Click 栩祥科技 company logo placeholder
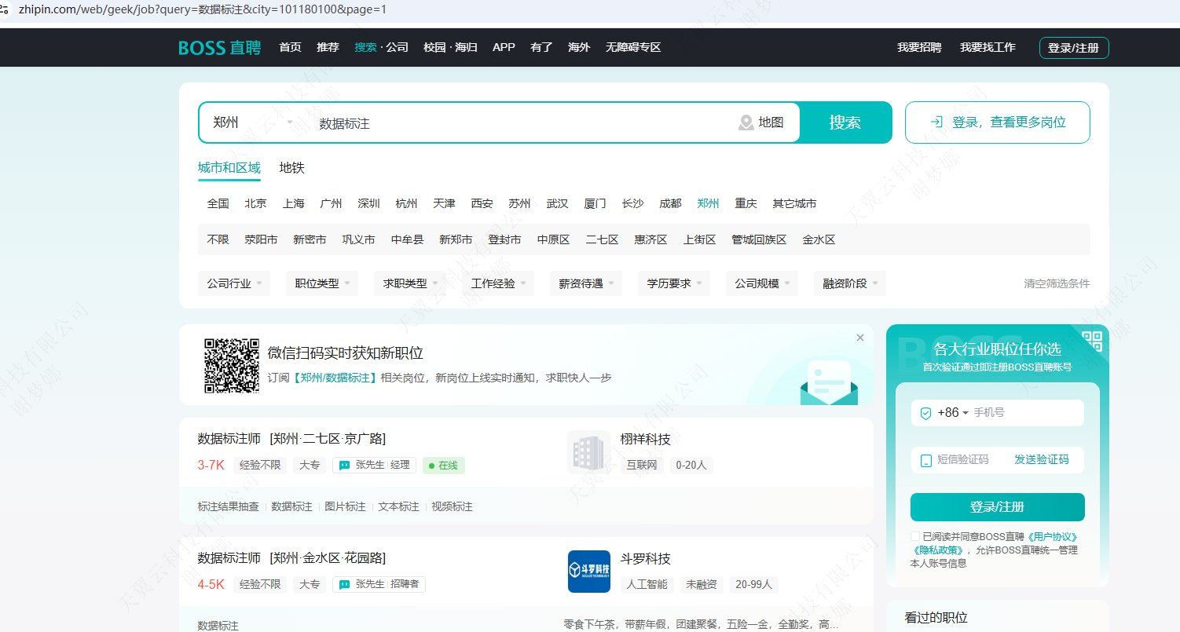 tap(588, 452)
